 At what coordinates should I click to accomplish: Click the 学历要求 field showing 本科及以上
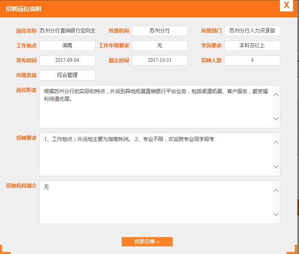click(252, 46)
